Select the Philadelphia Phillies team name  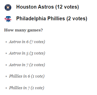tap(41, 18)
